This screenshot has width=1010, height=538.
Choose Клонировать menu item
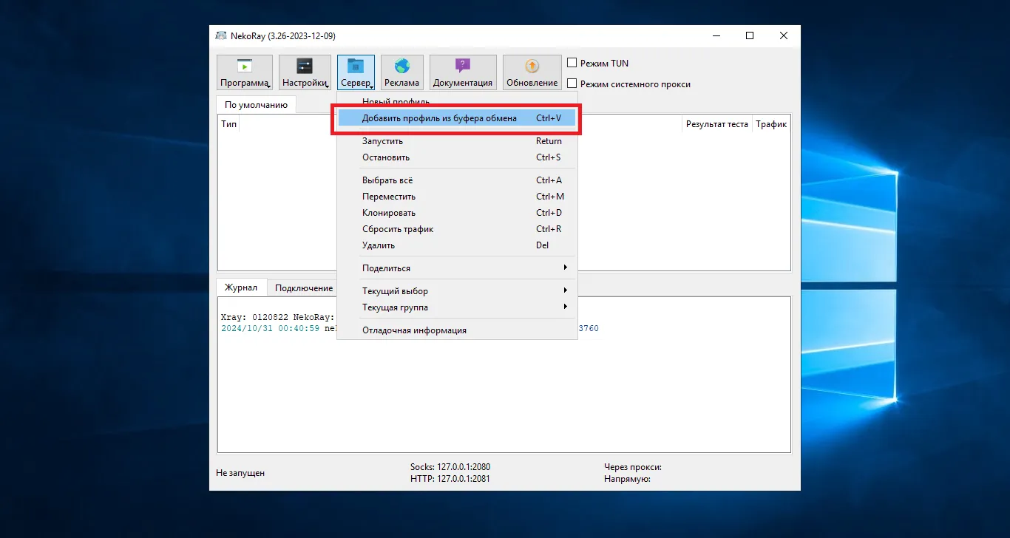coord(457,212)
